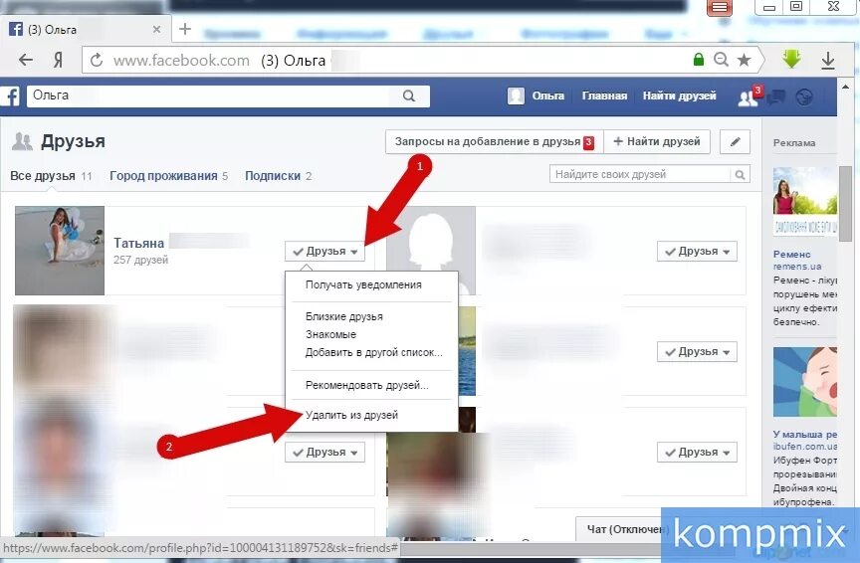Open 'Друзья' dropdown for the silhouette-avatar friend
This screenshot has width=860, height=563.
coord(697,251)
